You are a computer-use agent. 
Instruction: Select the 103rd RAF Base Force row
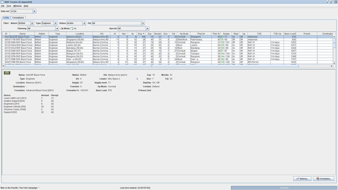pyautogui.click(x=167, y=48)
